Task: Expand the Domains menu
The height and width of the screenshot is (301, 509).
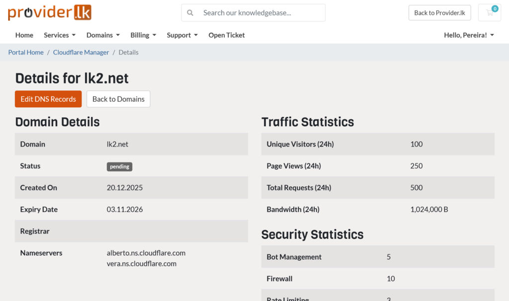Action: (102, 35)
